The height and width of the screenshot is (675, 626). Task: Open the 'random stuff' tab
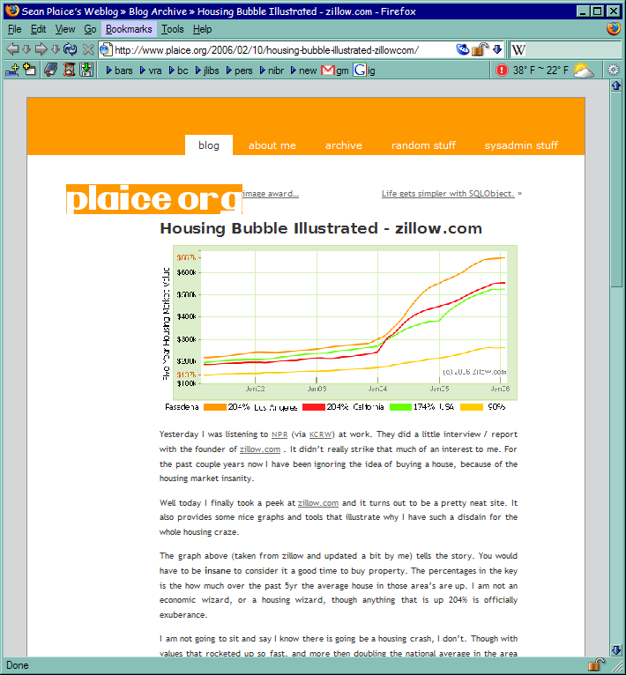point(423,145)
